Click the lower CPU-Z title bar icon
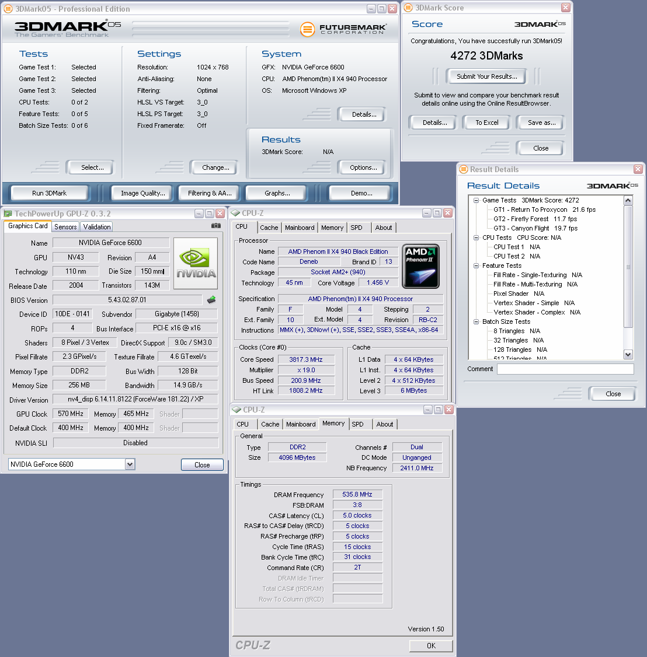 click(236, 410)
